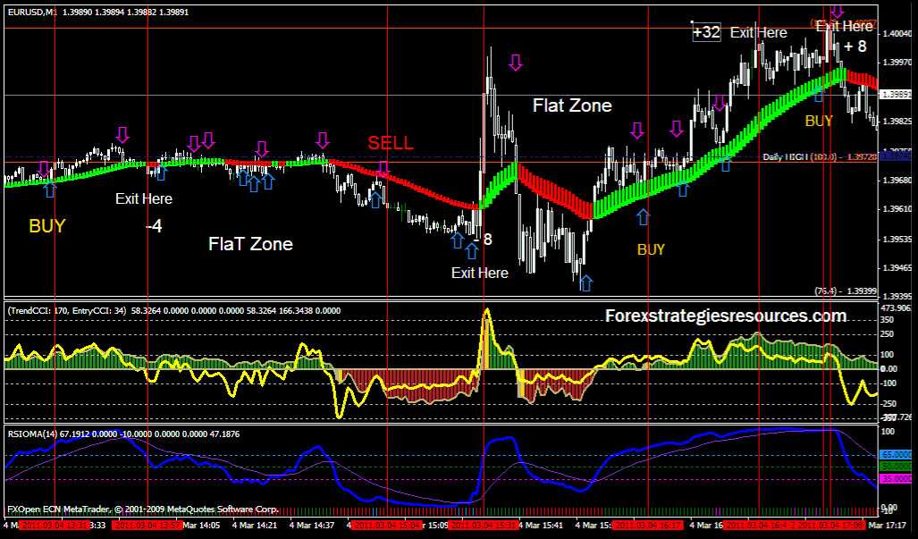Select the '- 8' loss label
Viewport: 918px width, 539px height.
pos(483,240)
